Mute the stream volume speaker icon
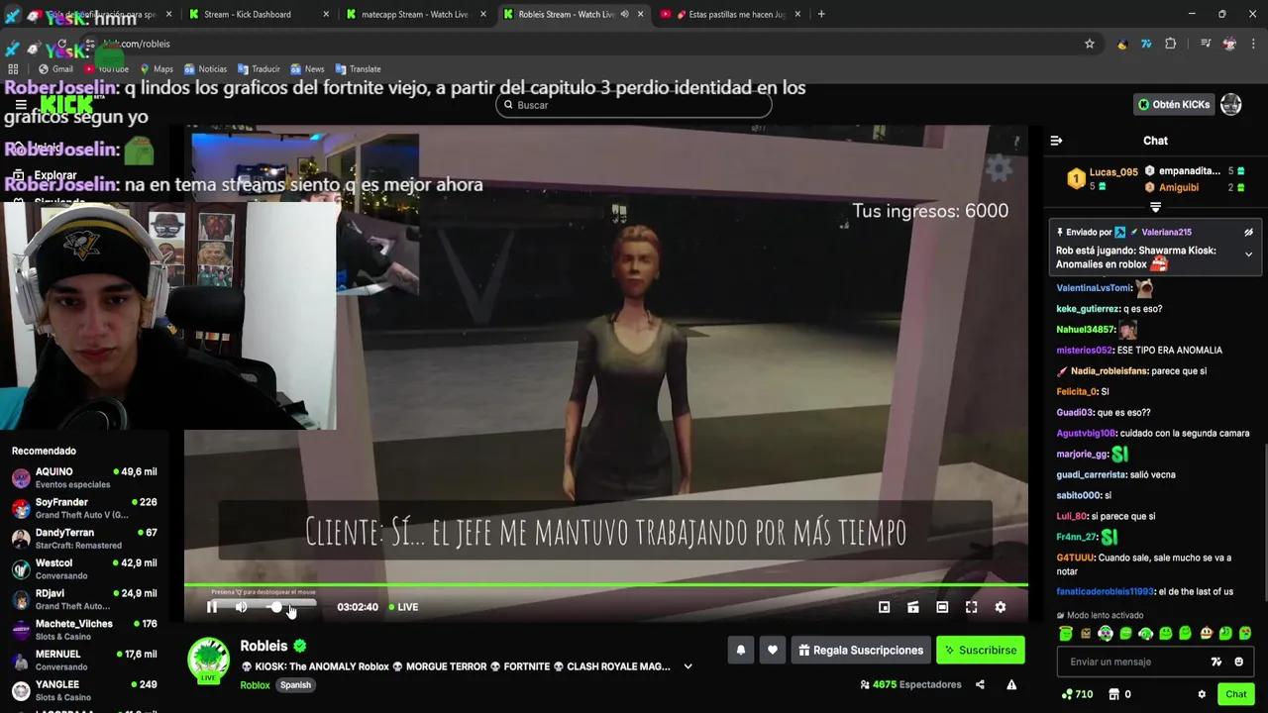Image resolution: width=1268 pixels, height=713 pixels. coord(241,607)
